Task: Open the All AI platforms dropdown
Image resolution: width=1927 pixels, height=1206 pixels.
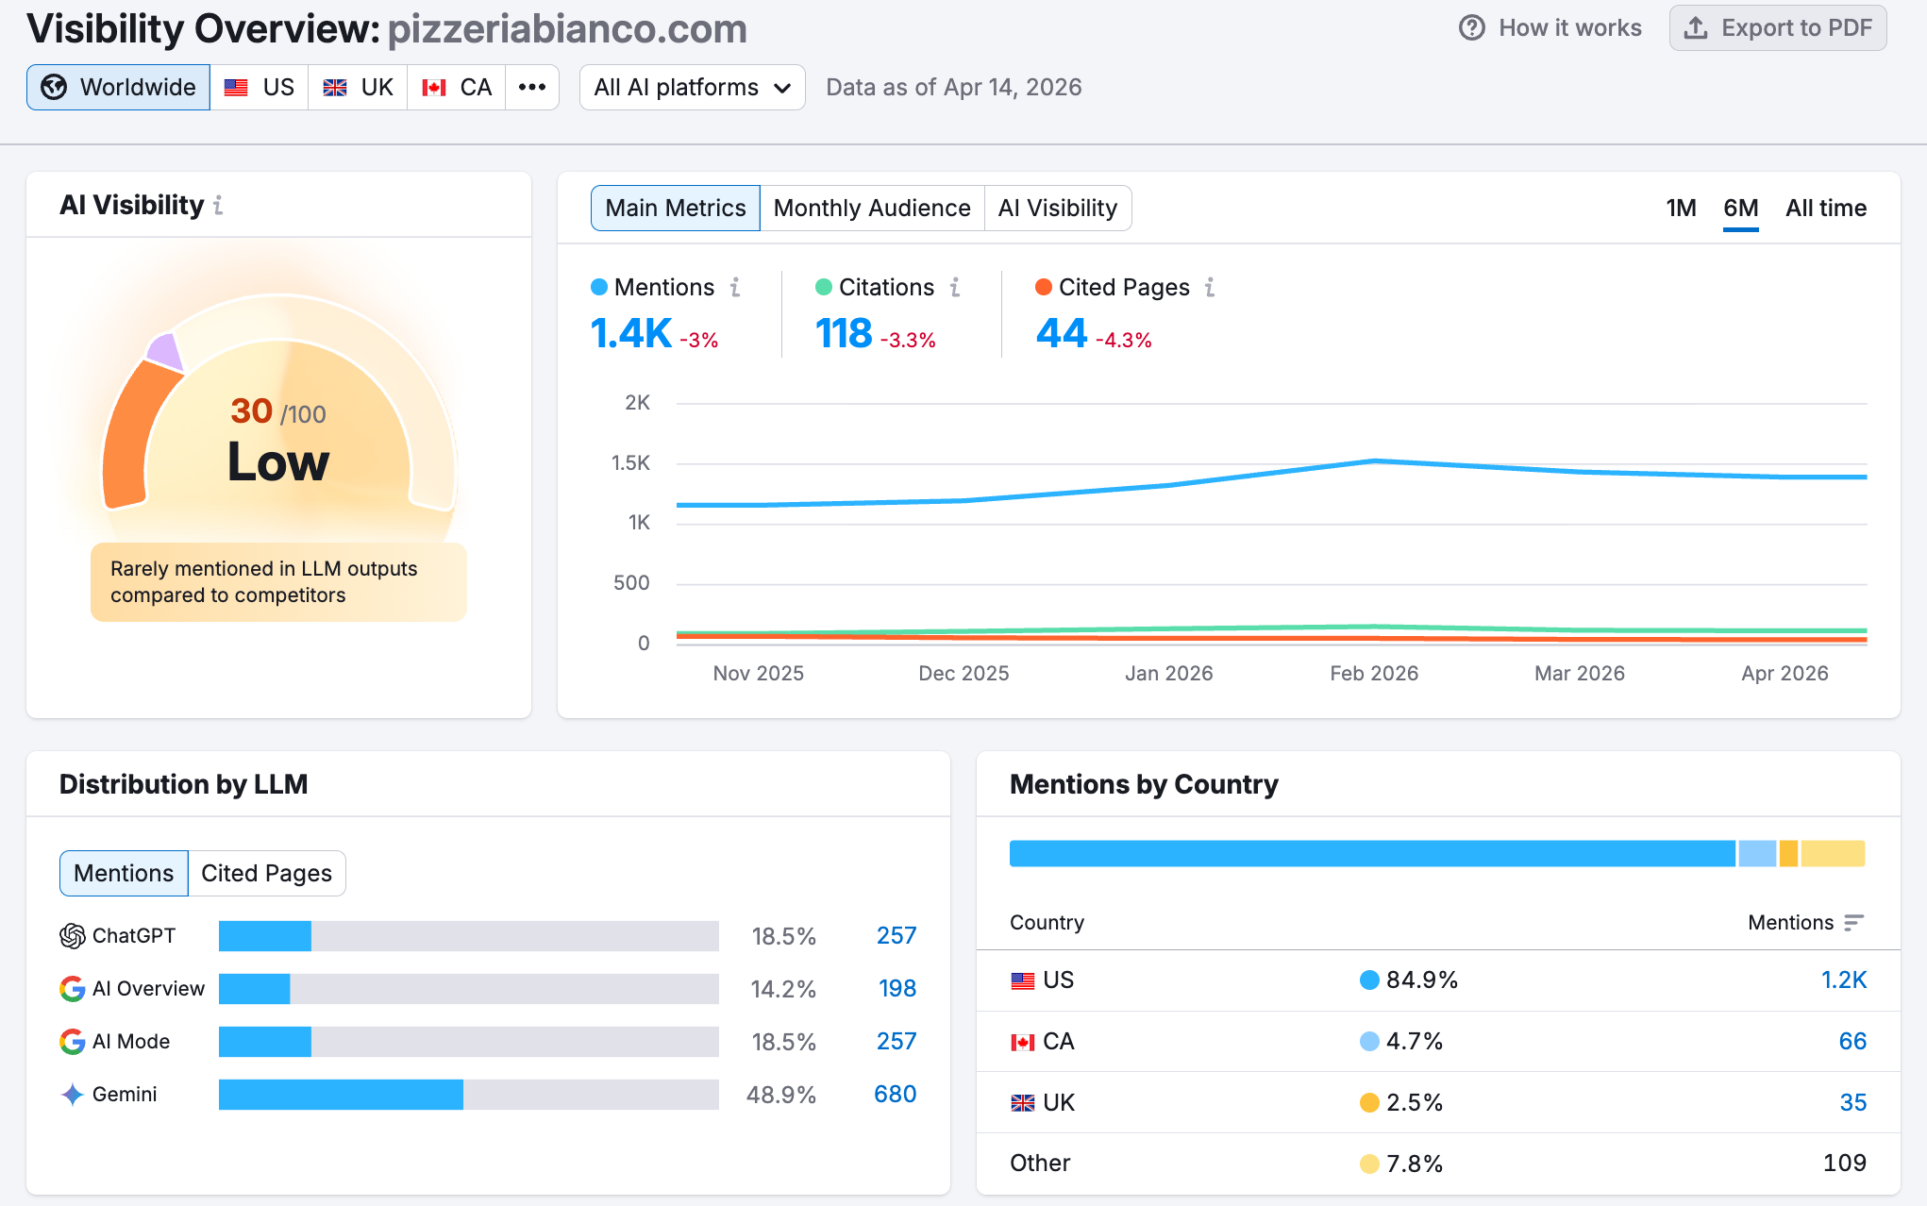Action: coord(692,87)
